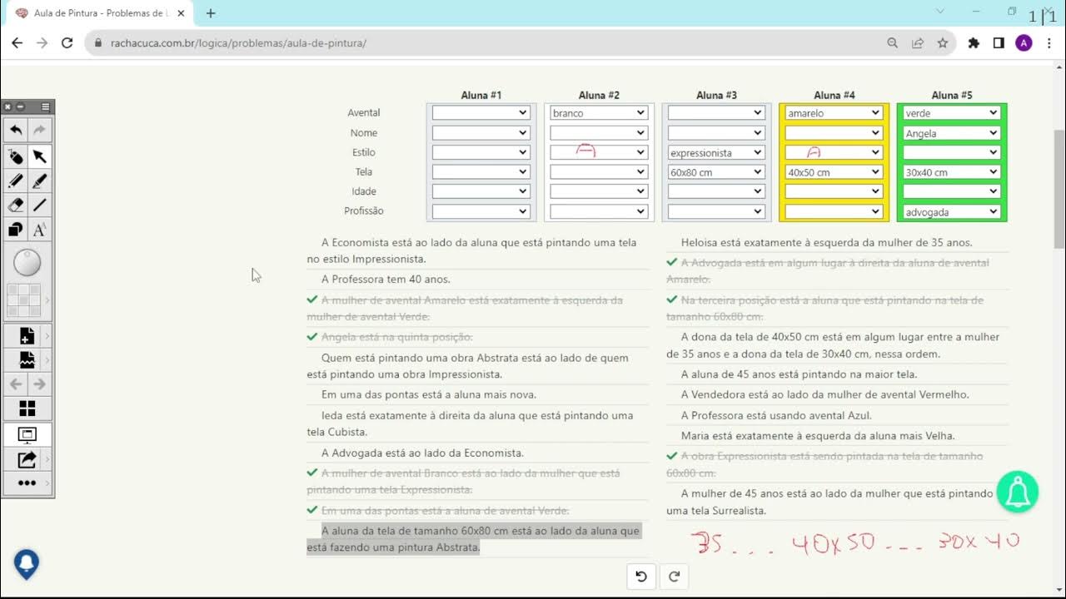The height and width of the screenshot is (599, 1066).
Task: Open the Chrome three-dot menu
Action: (1049, 43)
